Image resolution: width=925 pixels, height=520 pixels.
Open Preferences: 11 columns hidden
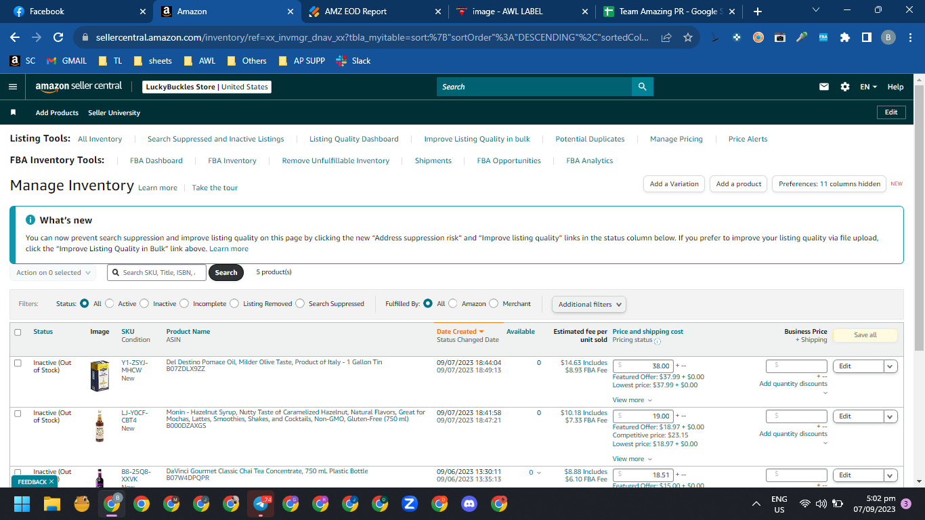click(x=830, y=184)
